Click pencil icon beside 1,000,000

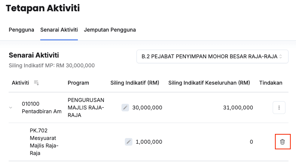point(129,142)
